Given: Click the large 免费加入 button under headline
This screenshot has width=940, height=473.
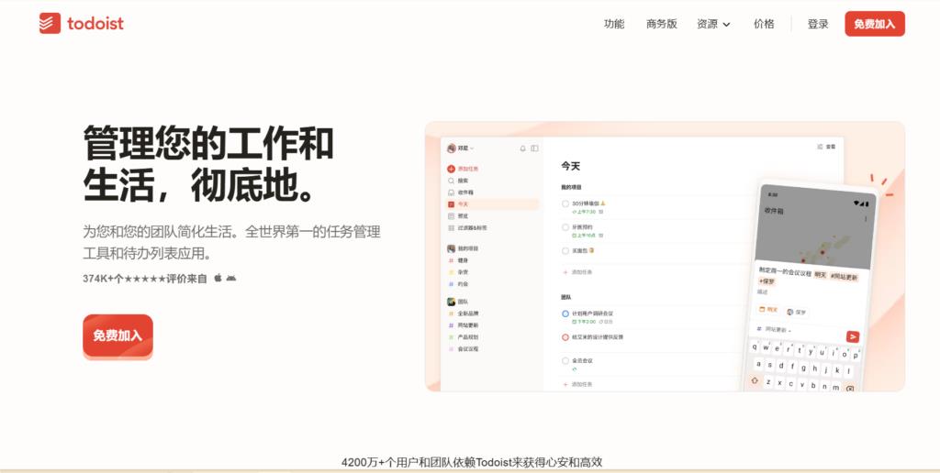Looking at the screenshot, I should [117, 335].
